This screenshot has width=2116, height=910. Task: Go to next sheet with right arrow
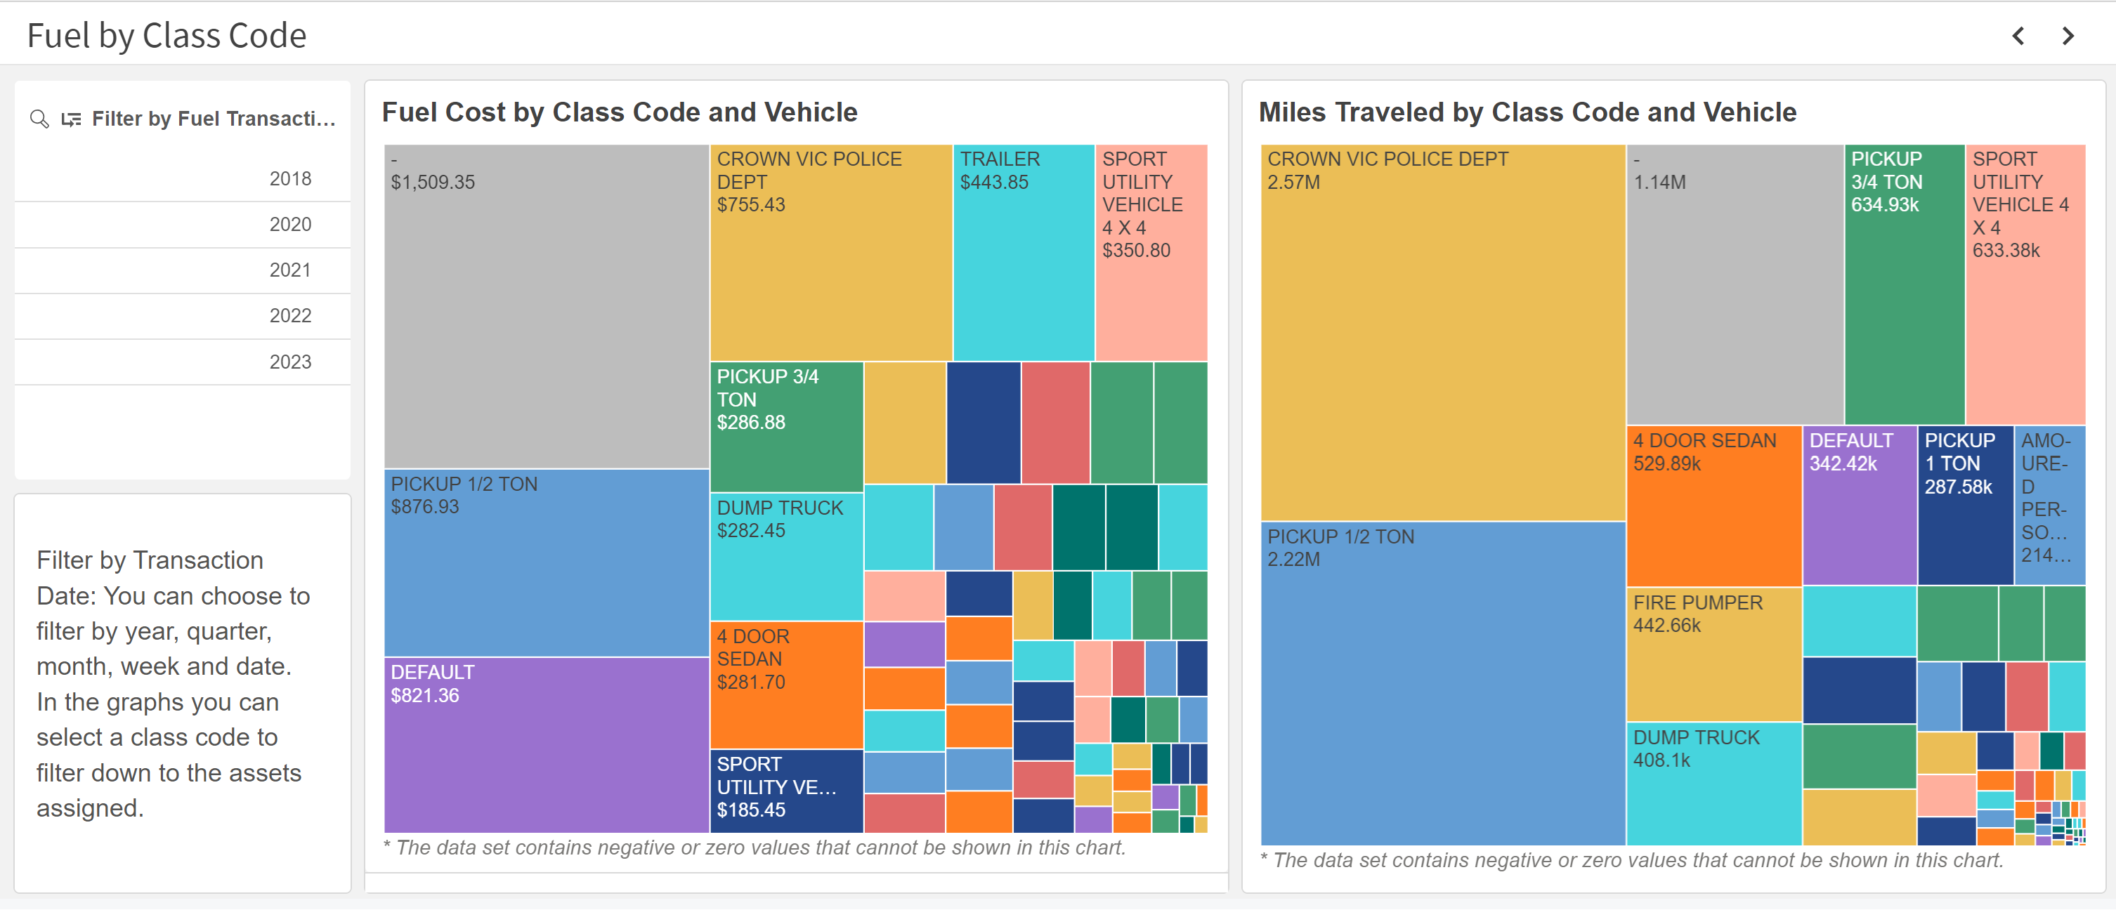click(x=2068, y=35)
